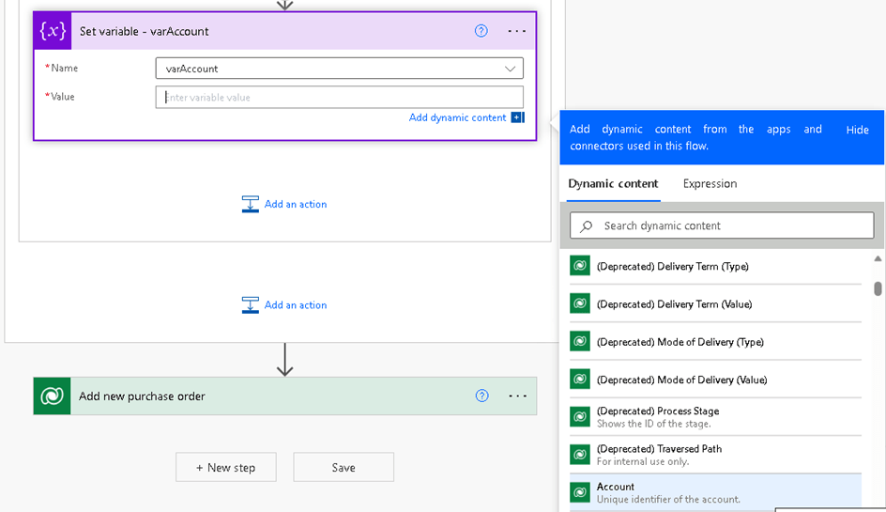Open help for Set variable action
This screenshot has height=512, width=886.
[481, 31]
